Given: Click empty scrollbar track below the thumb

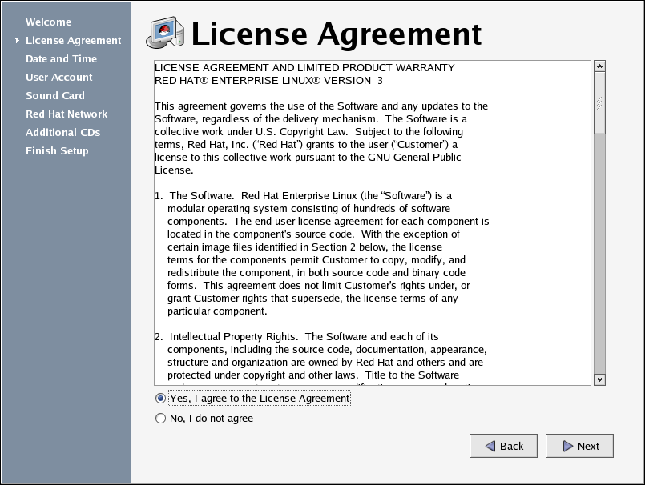Looking at the screenshot, I should (599, 256).
